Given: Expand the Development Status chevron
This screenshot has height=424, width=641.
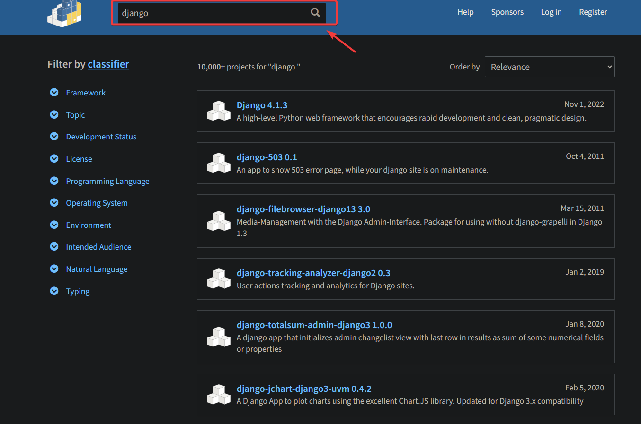Looking at the screenshot, I should [x=54, y=136].
